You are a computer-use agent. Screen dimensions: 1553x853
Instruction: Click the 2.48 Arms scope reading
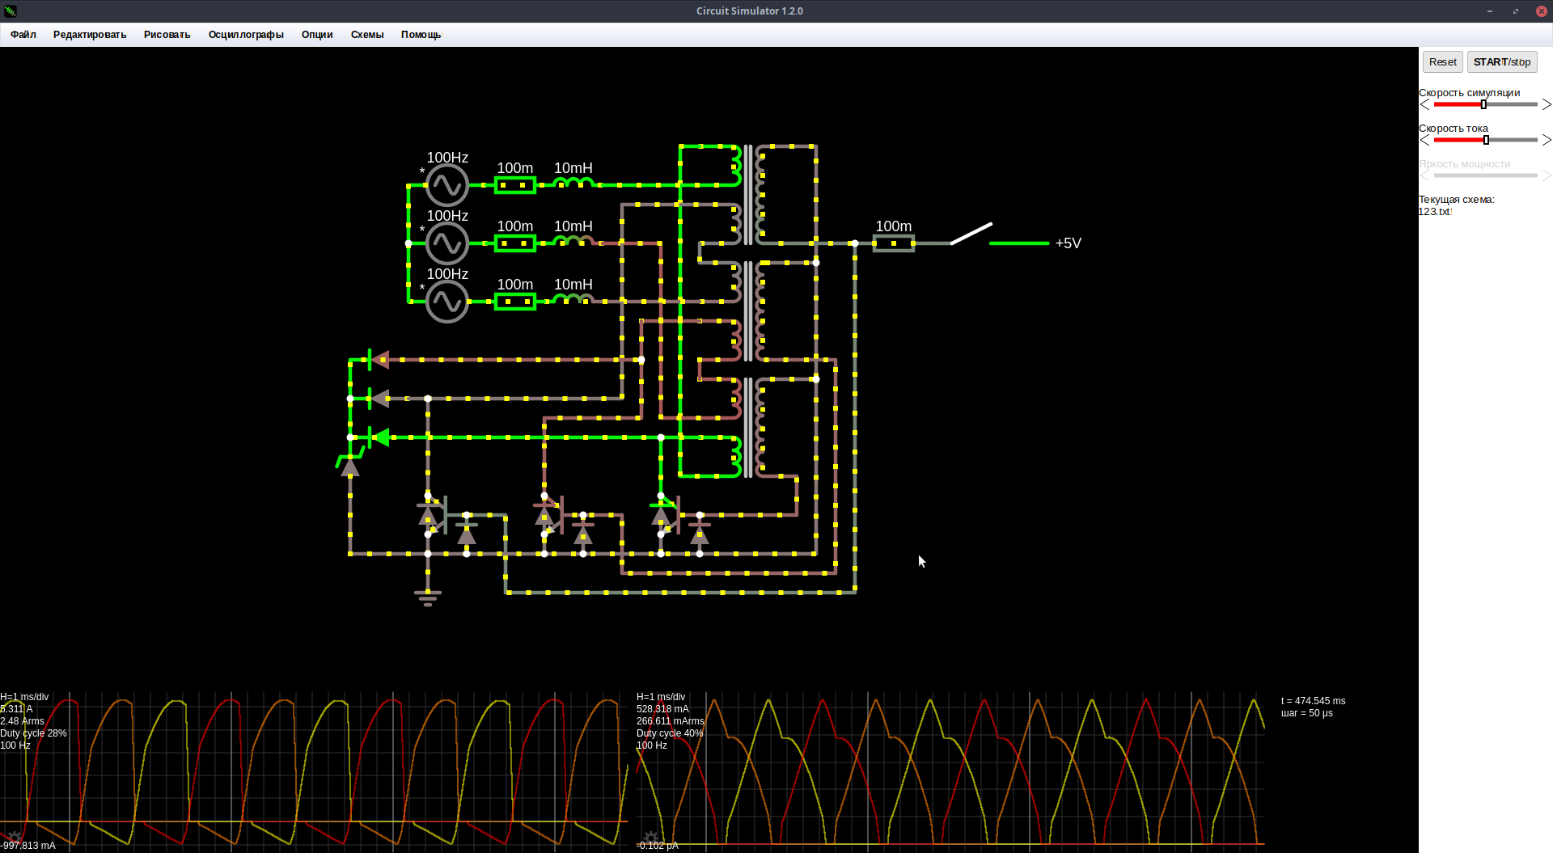(x=22, y=721)
